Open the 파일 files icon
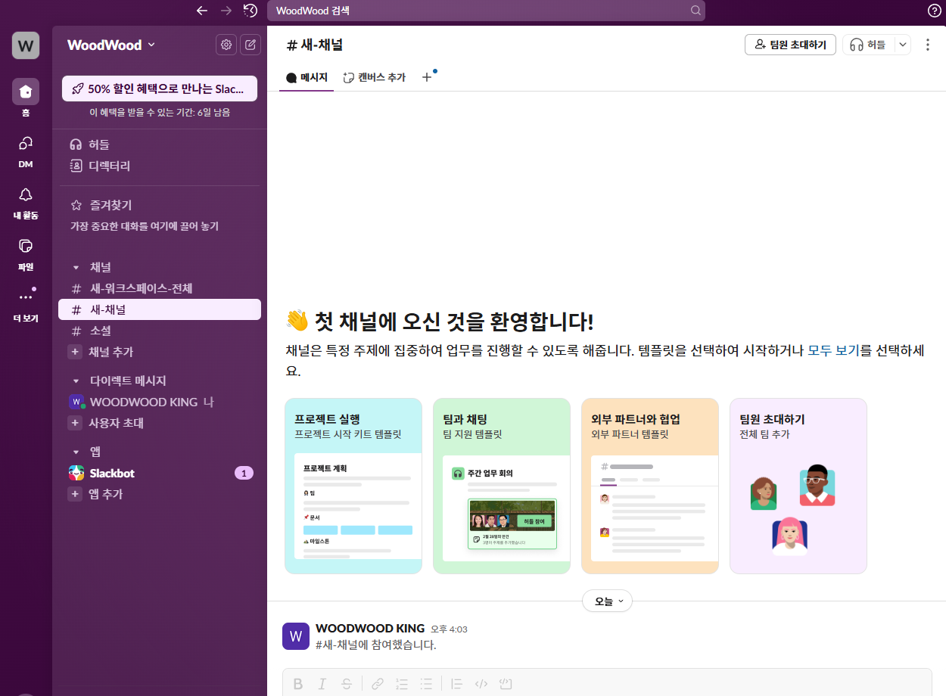This screenshot has height=696, width=946. [26, 246]
